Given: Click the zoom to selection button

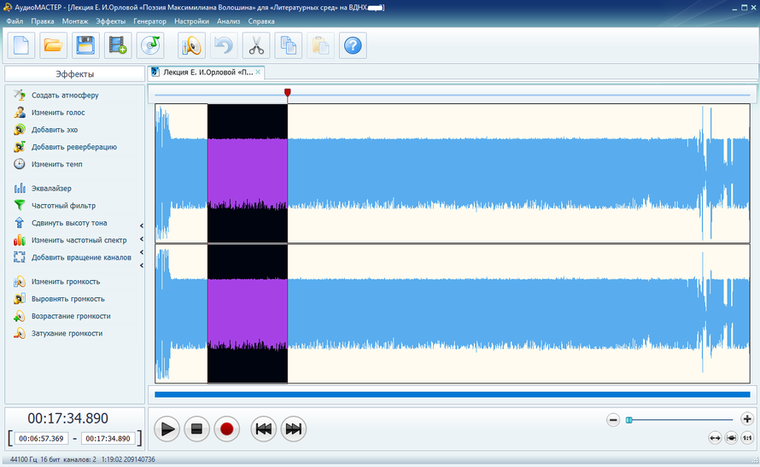Looking at the screenshot, I should click(x=731, y=438).
